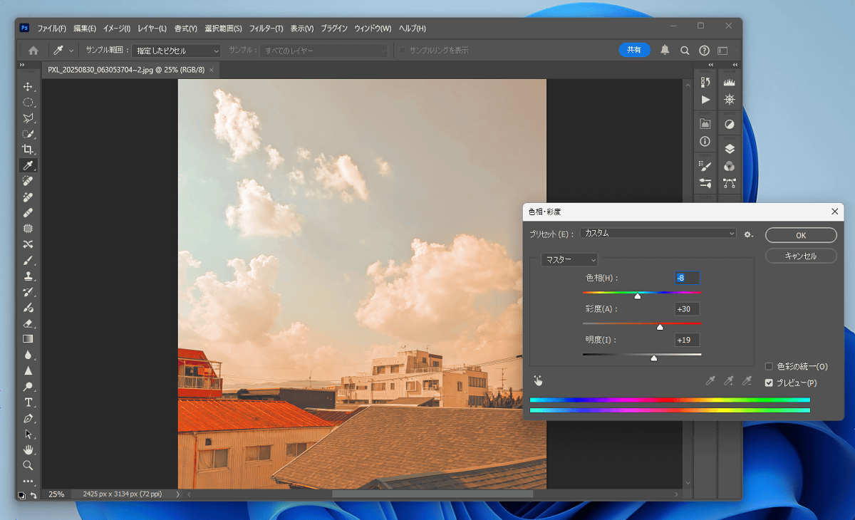Viewport: 855px width, 520px height.
Task: Go to the Photoshop home screen
Action: click(33, 51)
